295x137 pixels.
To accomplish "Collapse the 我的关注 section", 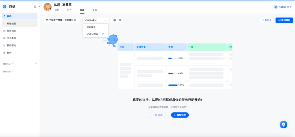I will (8, 64).
